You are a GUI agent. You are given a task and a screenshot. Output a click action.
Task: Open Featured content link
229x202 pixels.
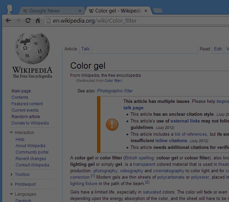(27, 104)
